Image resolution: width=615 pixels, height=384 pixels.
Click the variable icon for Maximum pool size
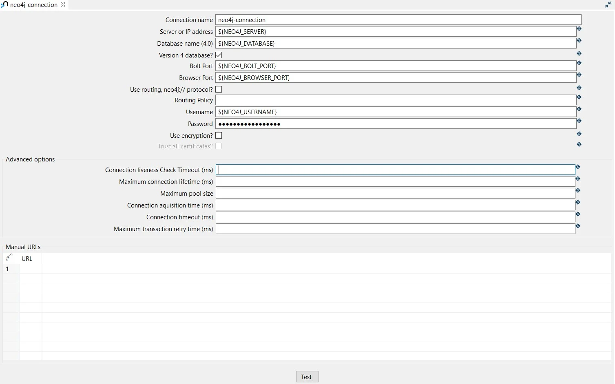tap(577, 190)
